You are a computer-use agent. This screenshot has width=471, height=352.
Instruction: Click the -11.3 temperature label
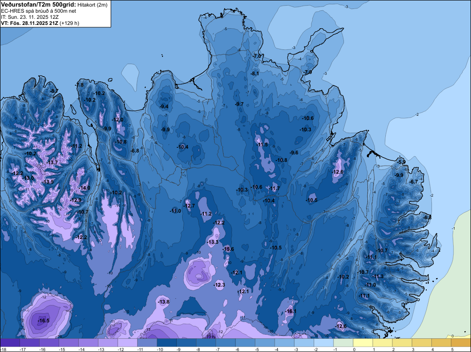(x=378, y=276)
